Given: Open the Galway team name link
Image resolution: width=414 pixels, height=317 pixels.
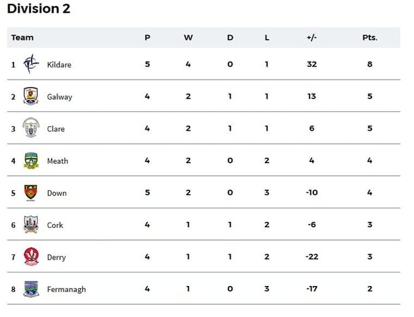Looking at the screenshot, I should coord(59,97).
